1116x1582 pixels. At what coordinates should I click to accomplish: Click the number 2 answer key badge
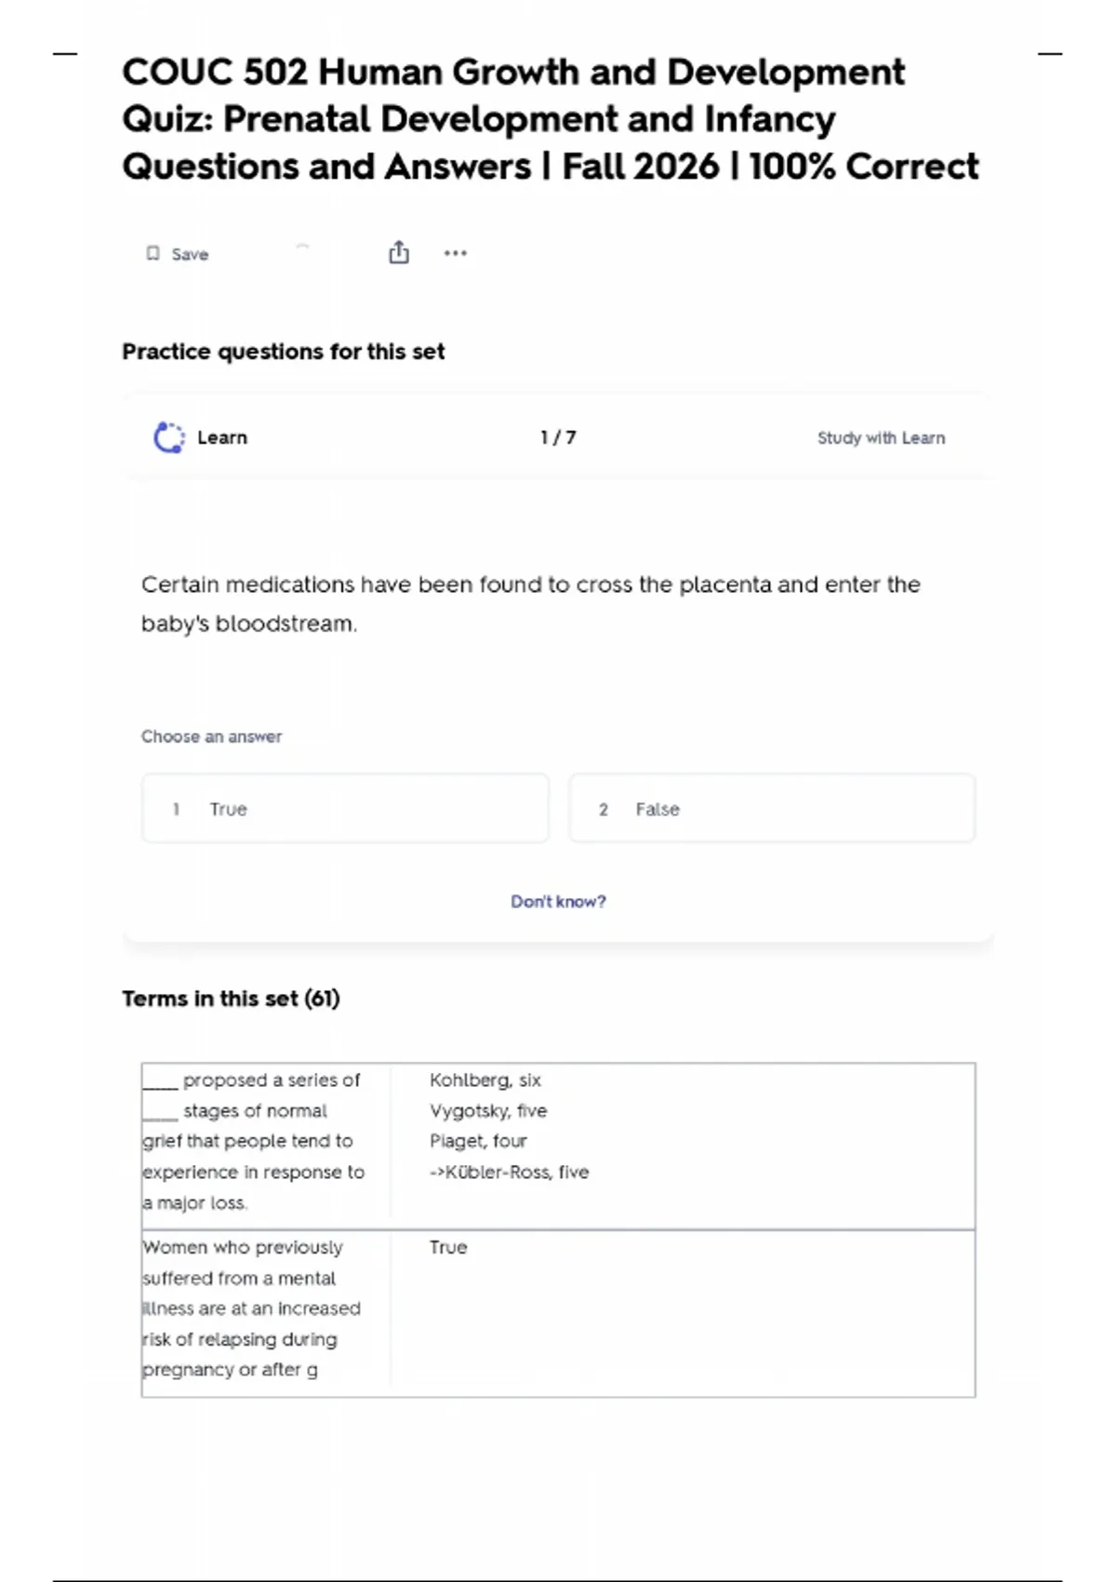604,810
